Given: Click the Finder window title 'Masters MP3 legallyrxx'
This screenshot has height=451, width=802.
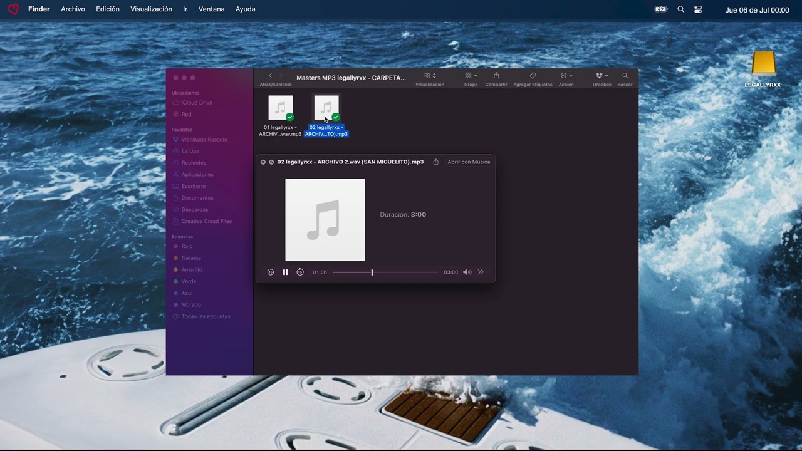Looking at the screenshot, I should pyautogui.click(x=351, y=78).
